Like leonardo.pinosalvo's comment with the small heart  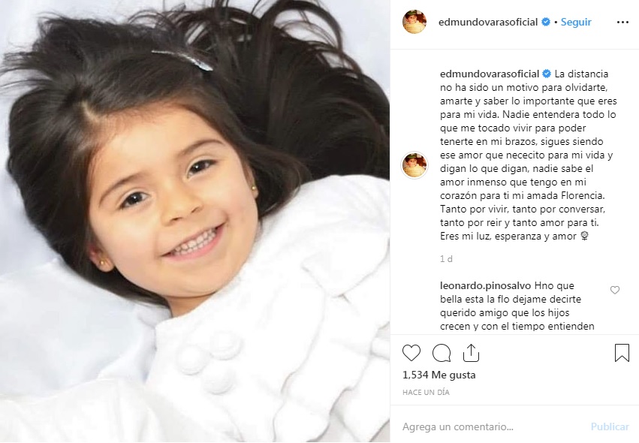tap(614, 290)
